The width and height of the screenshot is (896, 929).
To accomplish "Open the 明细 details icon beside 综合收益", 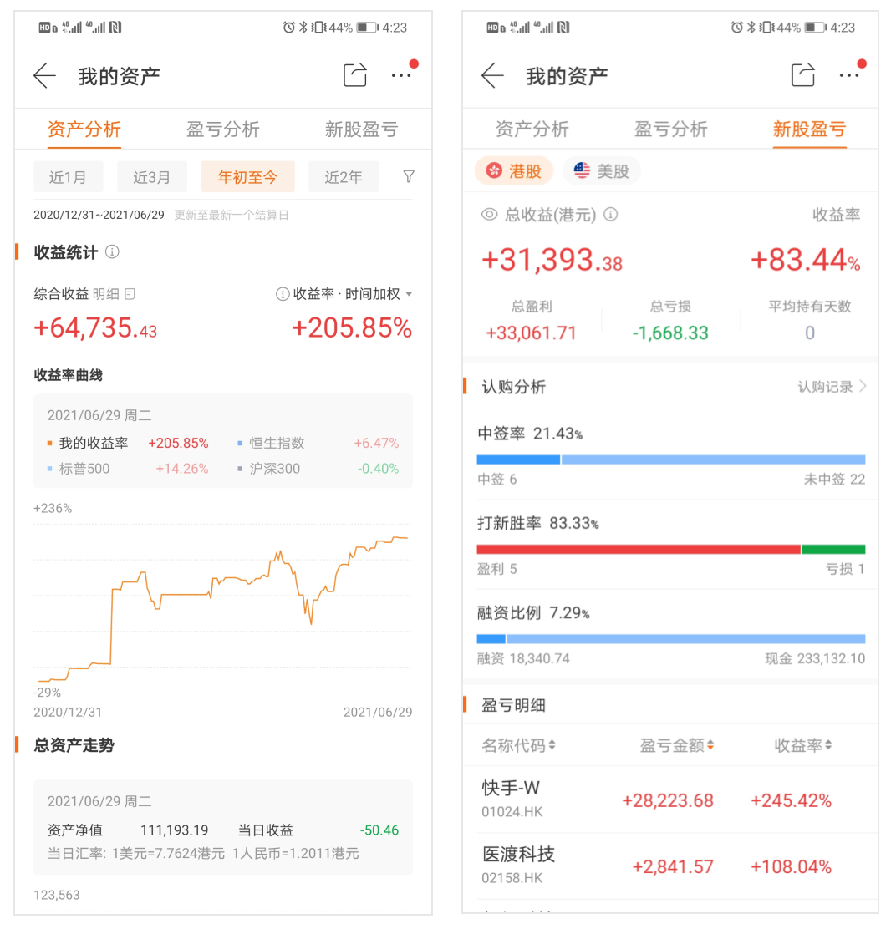I will point(130,294).
